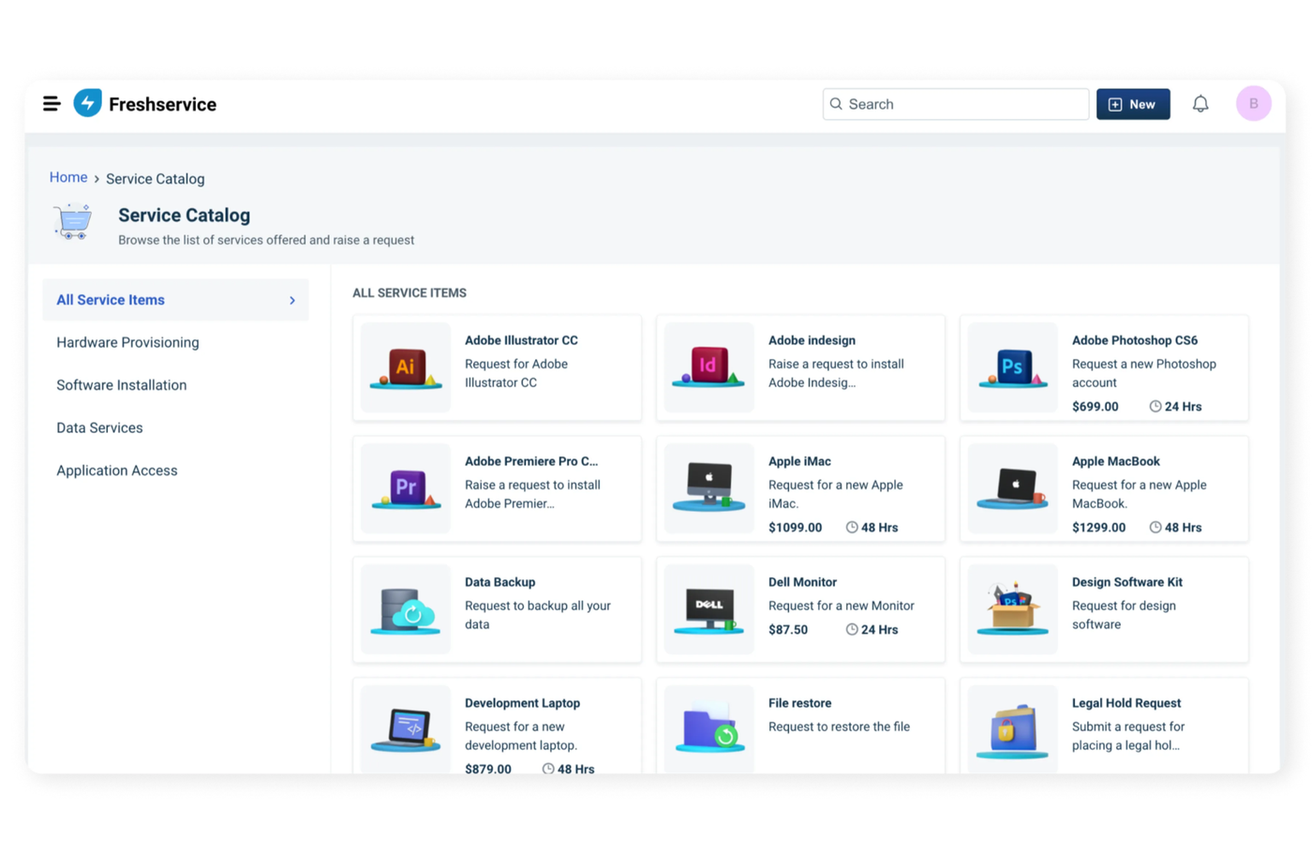
Task: Click the Photoshop CS6 Ps icon
Action: point(1013,367)
